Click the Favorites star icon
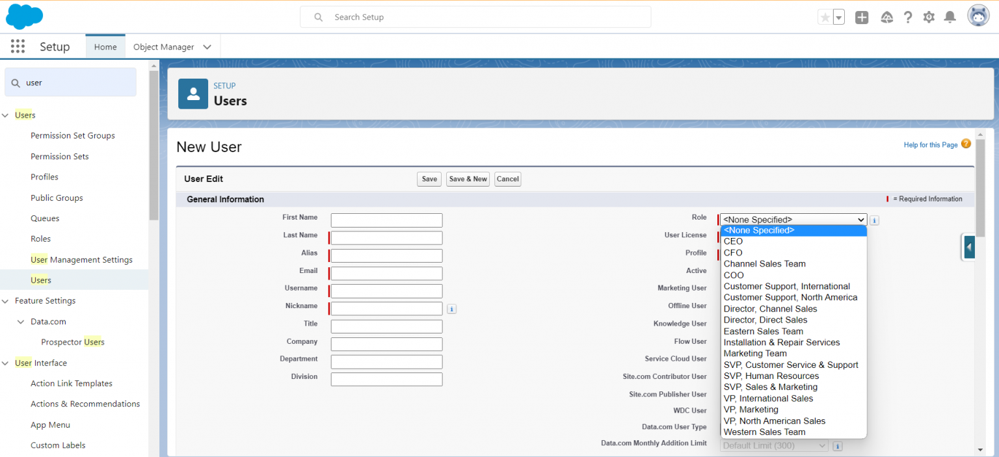This screenshot has width=999, height=457. [825, 18]
